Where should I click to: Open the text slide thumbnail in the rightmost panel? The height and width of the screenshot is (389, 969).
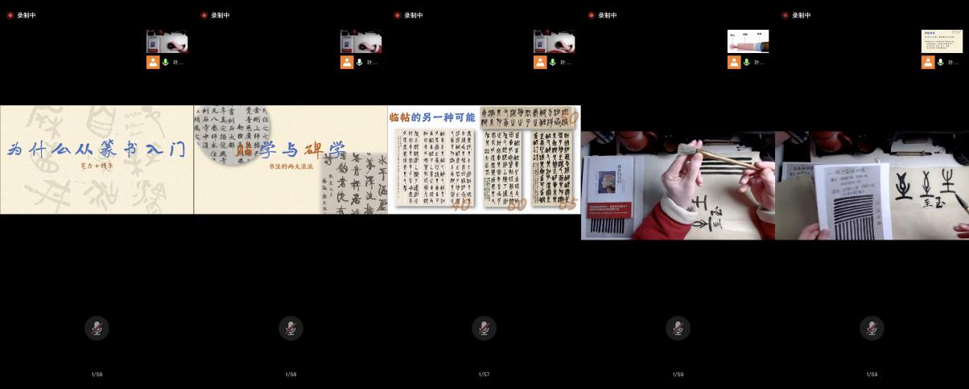[942, 41]
